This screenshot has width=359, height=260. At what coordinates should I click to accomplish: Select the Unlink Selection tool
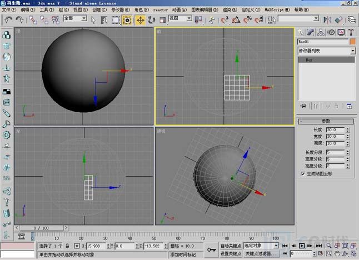click(x=44, y=20)
